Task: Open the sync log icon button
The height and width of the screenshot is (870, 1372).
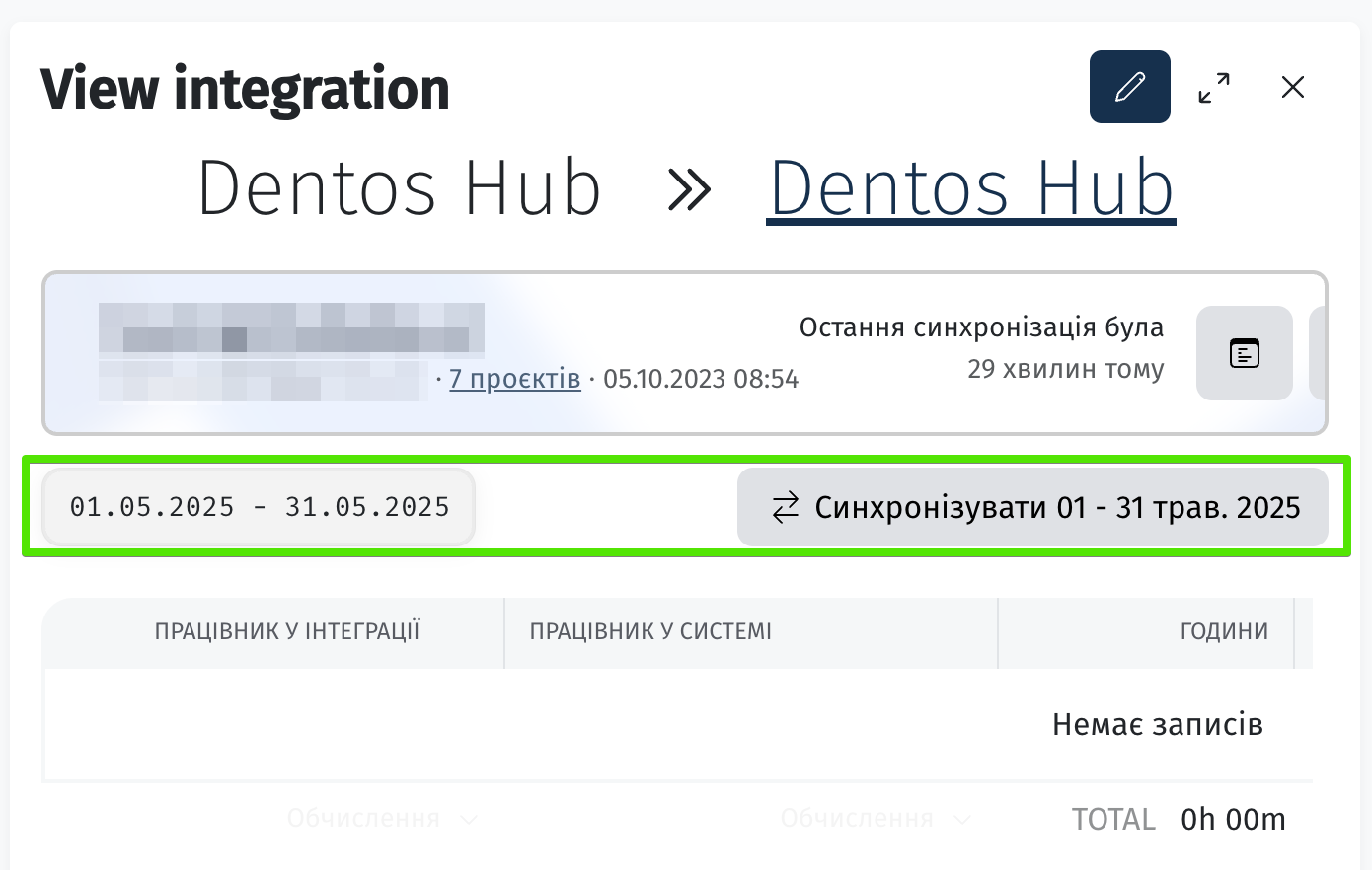Action: [x=1244, y=353]
